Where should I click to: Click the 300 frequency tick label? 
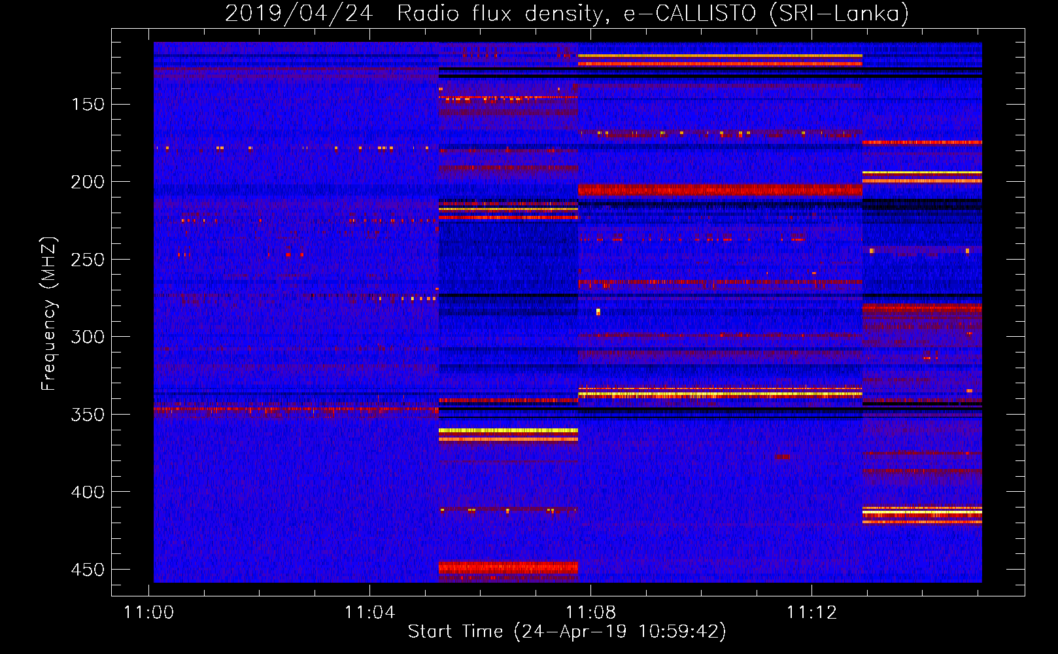click(88, 337)
